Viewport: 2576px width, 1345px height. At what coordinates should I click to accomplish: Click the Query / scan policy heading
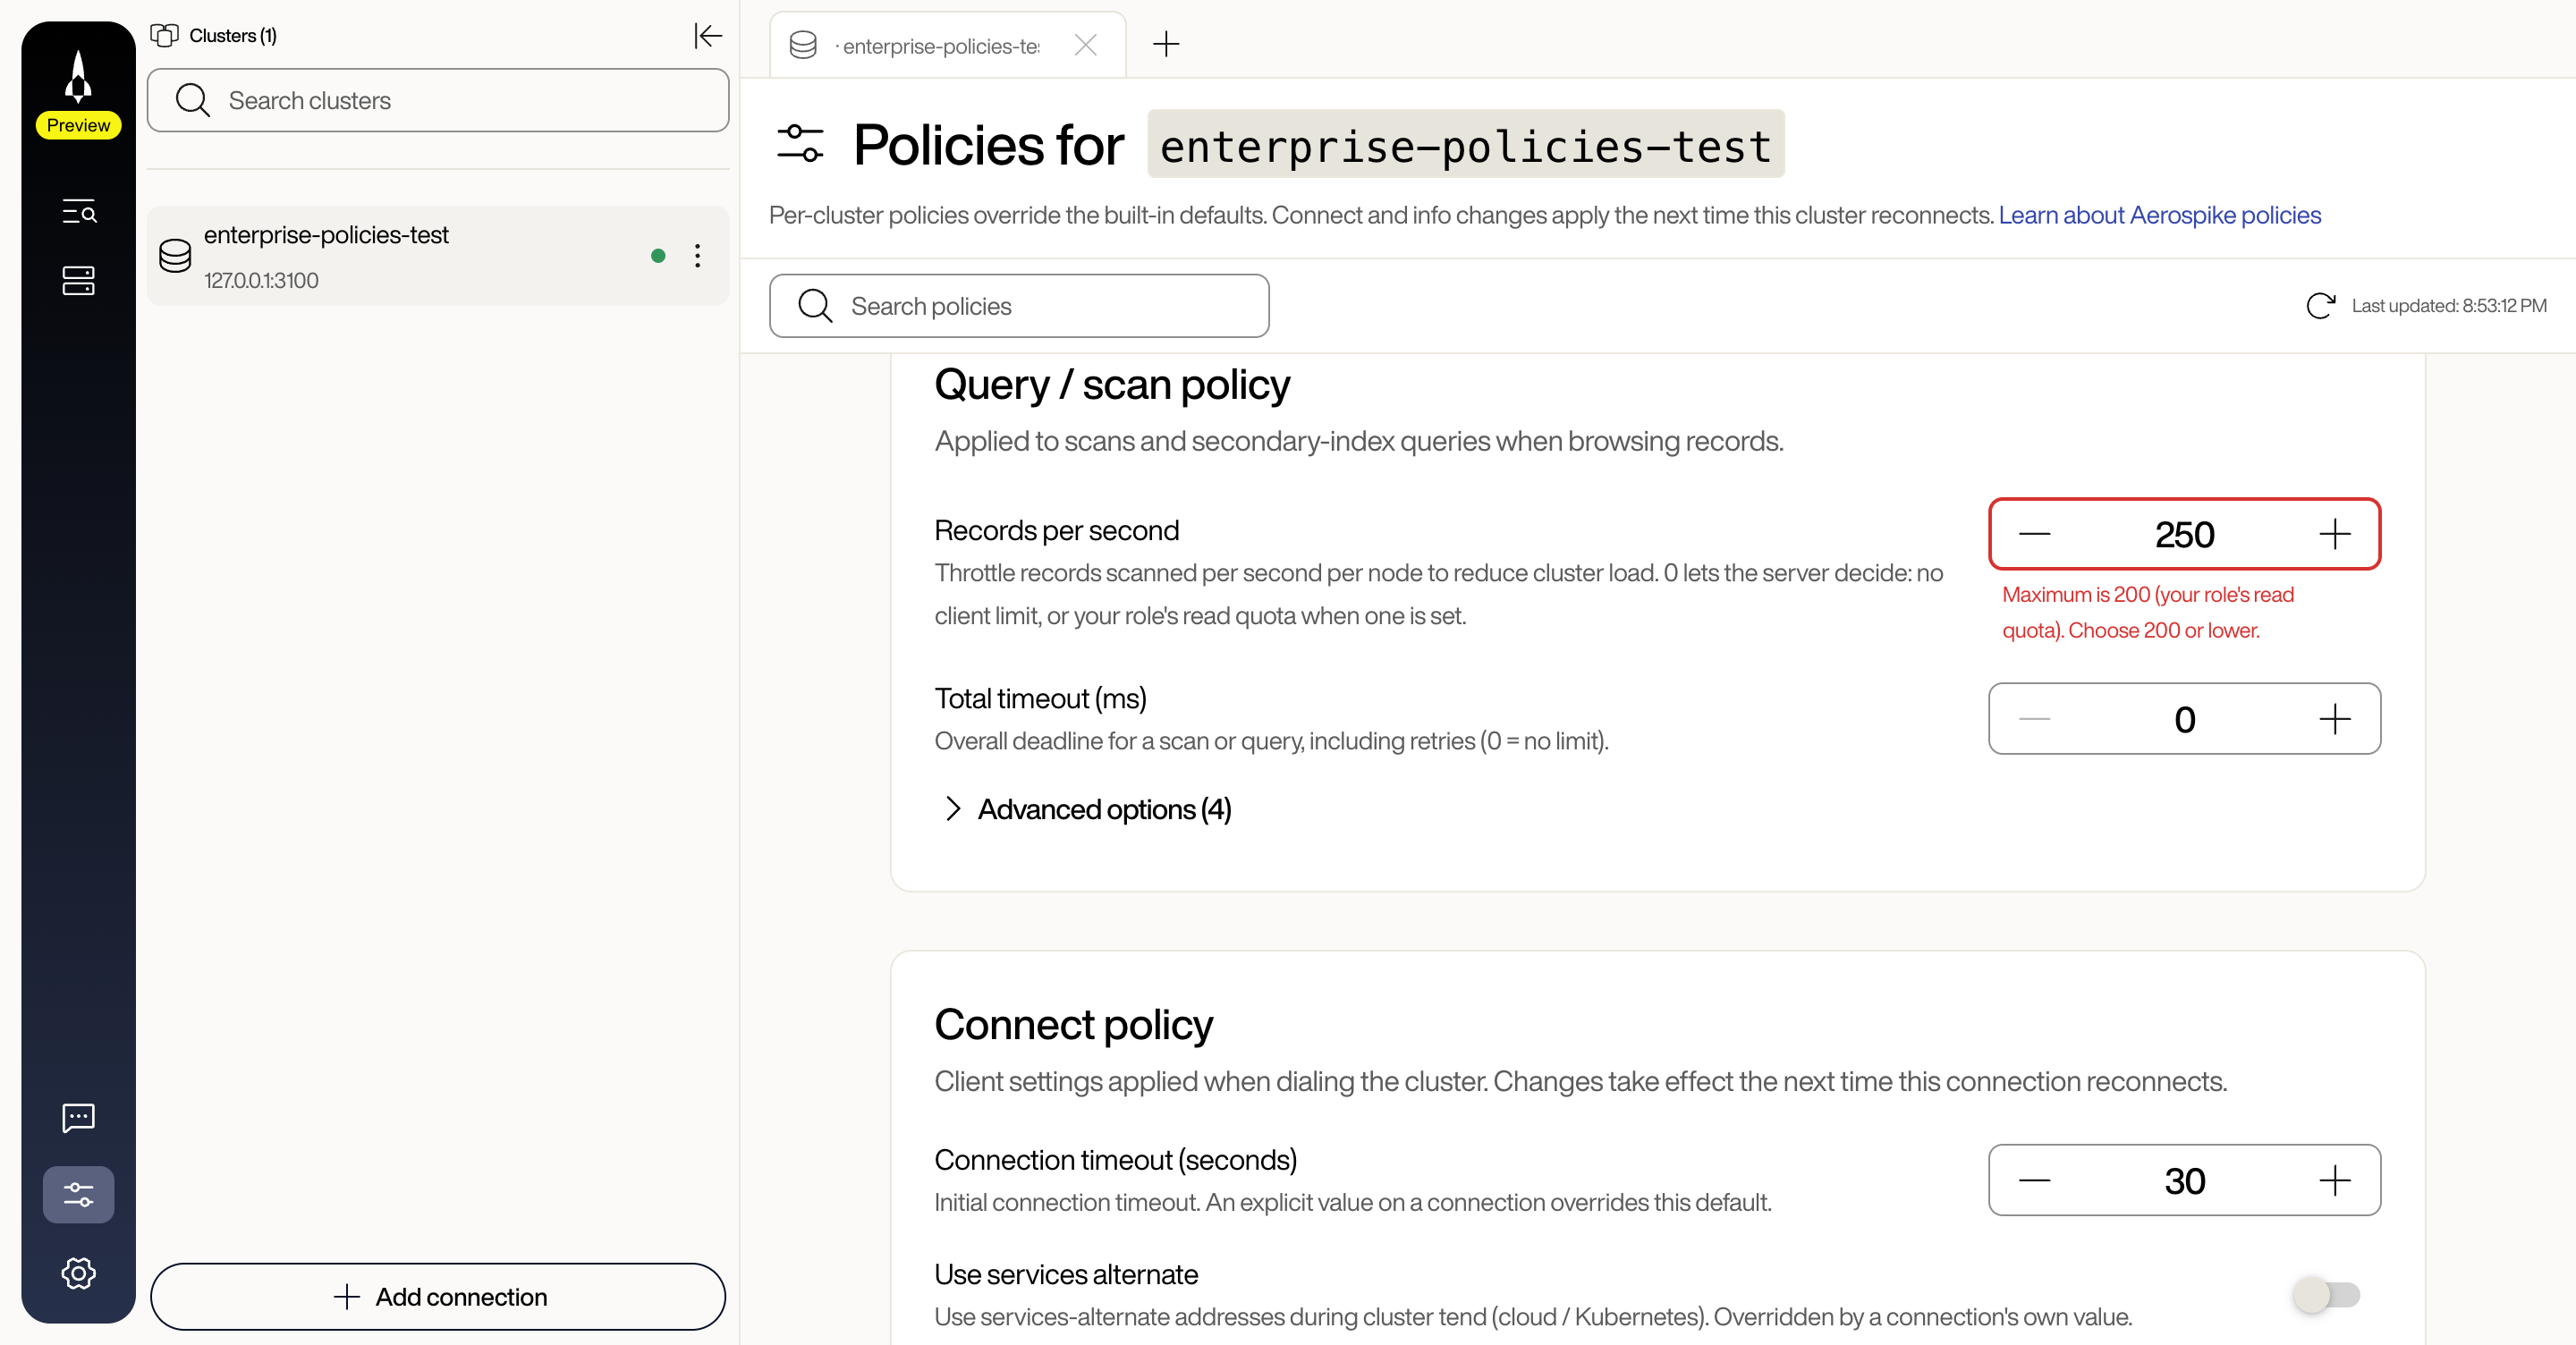click(1112, 385)
